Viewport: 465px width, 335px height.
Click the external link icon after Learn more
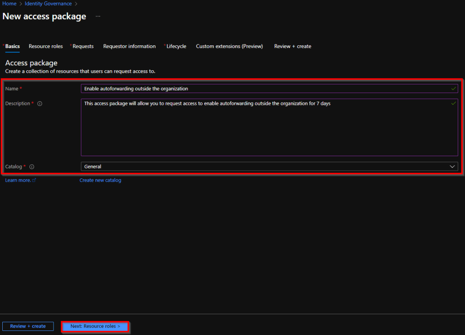pos(34,180)
